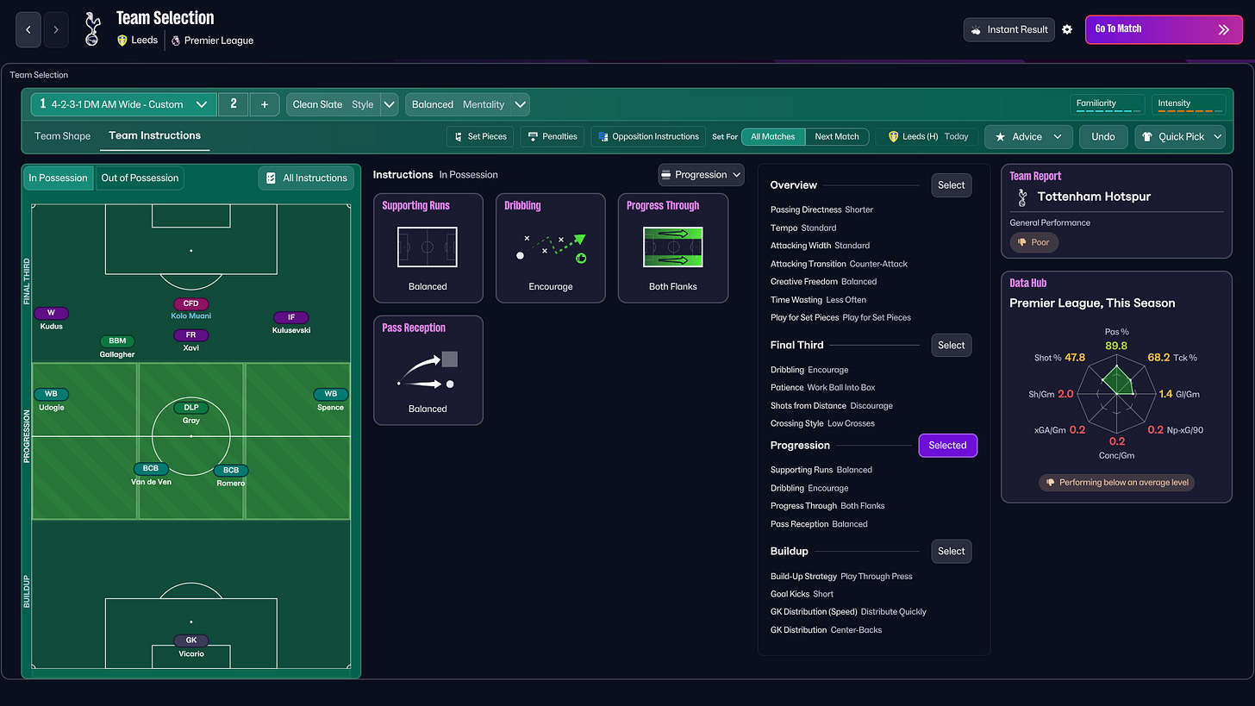Viewport: 1255px width, 706px height.
Task: Click Van de Ven BCB role badge
Action: tap(151, 469)
